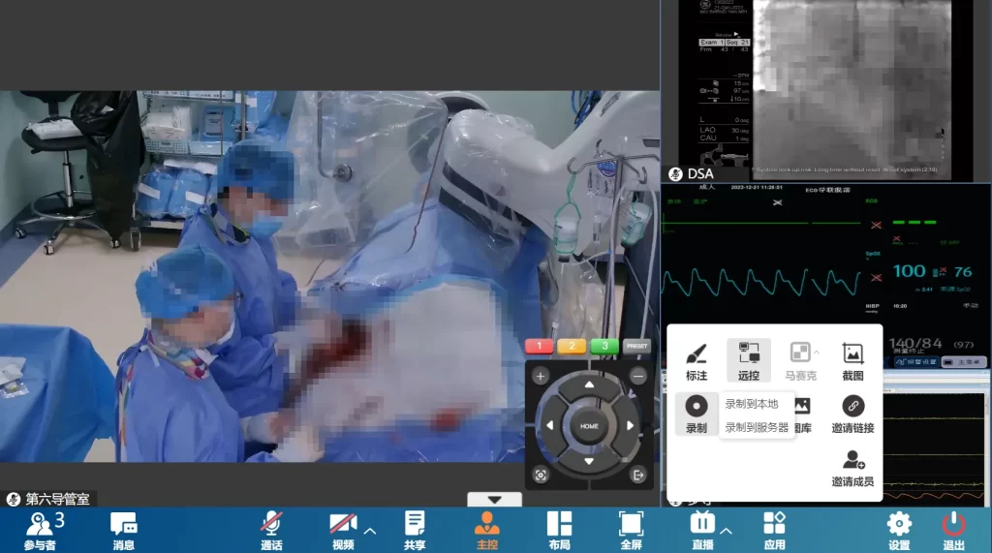Image resolution: width=992 pixels, height=553 pixels.
Task: Expand the arrow next to 直播
Action: point(726,530)
